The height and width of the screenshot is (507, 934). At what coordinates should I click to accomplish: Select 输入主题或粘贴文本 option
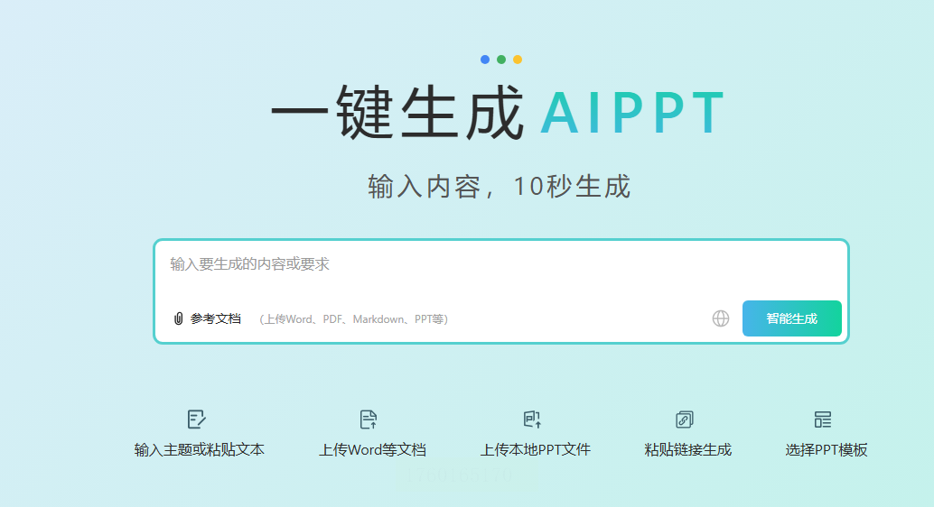pyautogui.click(x=199, y=450)
